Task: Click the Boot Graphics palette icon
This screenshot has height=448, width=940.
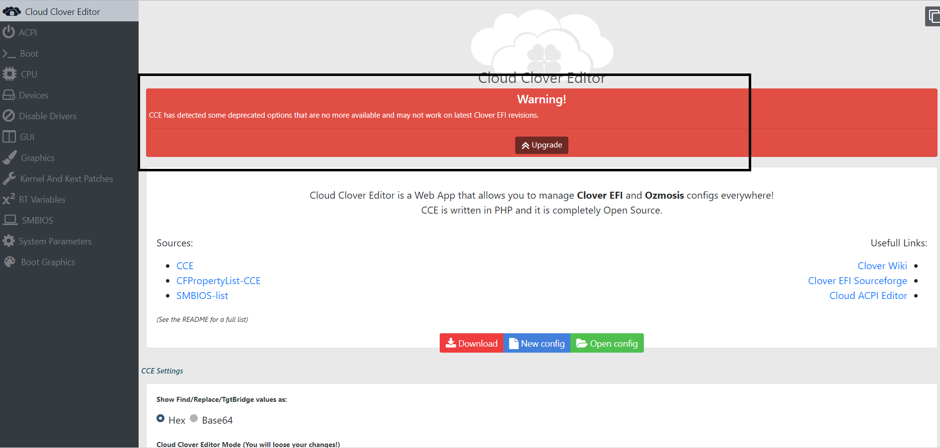Action: (x=9, y=262)
